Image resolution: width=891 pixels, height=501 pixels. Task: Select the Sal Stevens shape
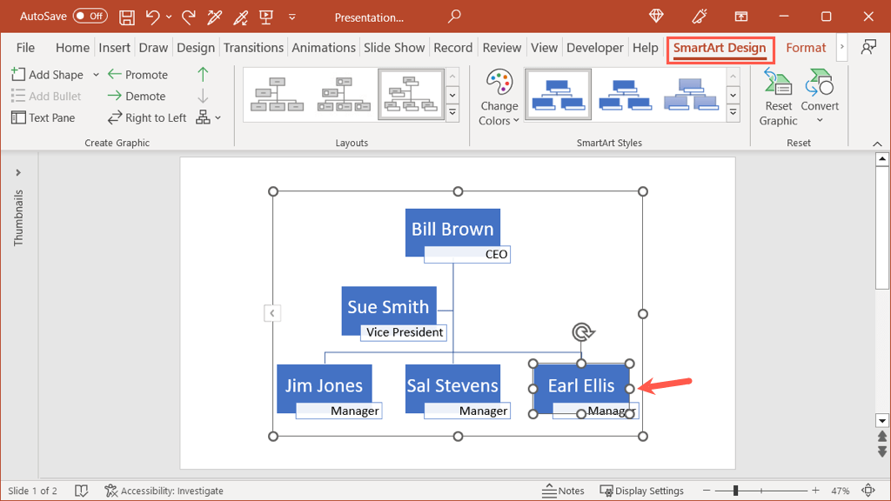tap(452, 385)
